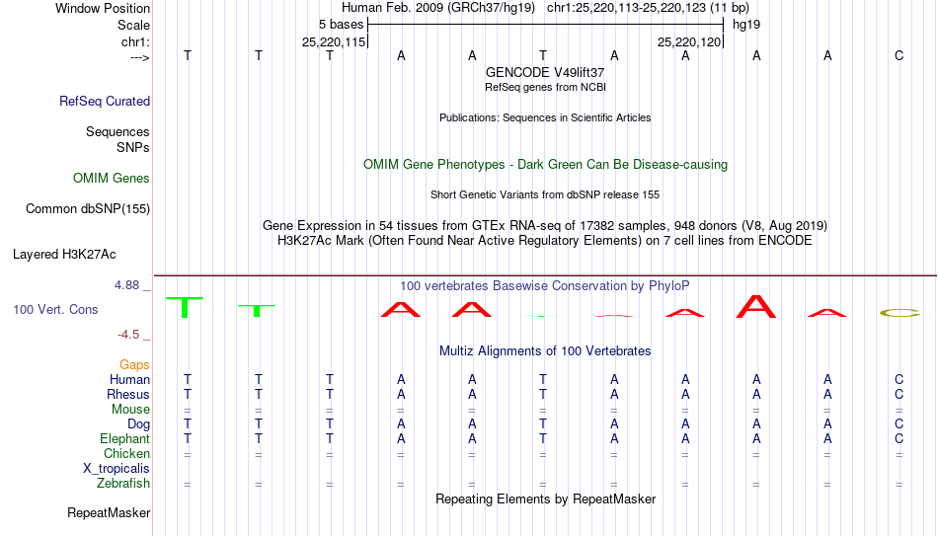Open the OMIM Genes track label
Screen dimensions: 938x536
click(112, 179)
